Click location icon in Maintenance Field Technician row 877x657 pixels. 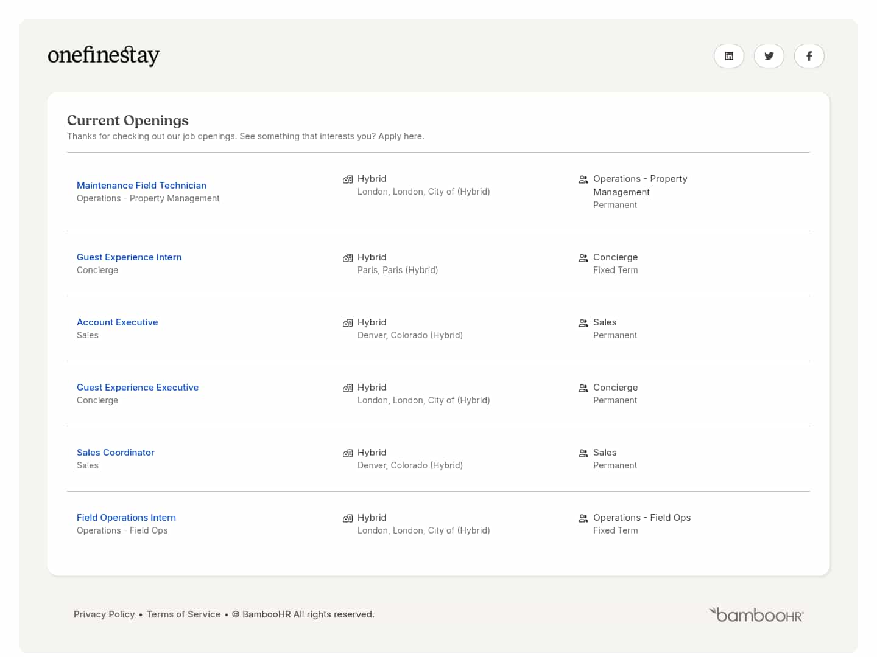coord(348,179)
